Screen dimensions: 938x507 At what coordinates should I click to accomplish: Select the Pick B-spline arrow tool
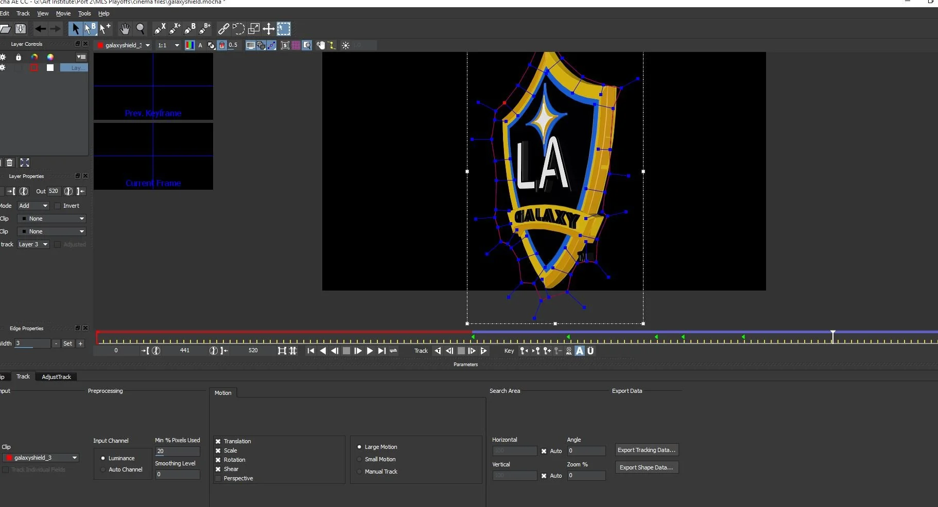pyautogui.click(x=90, y=29)
